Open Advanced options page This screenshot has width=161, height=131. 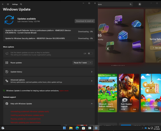point(49,81)
